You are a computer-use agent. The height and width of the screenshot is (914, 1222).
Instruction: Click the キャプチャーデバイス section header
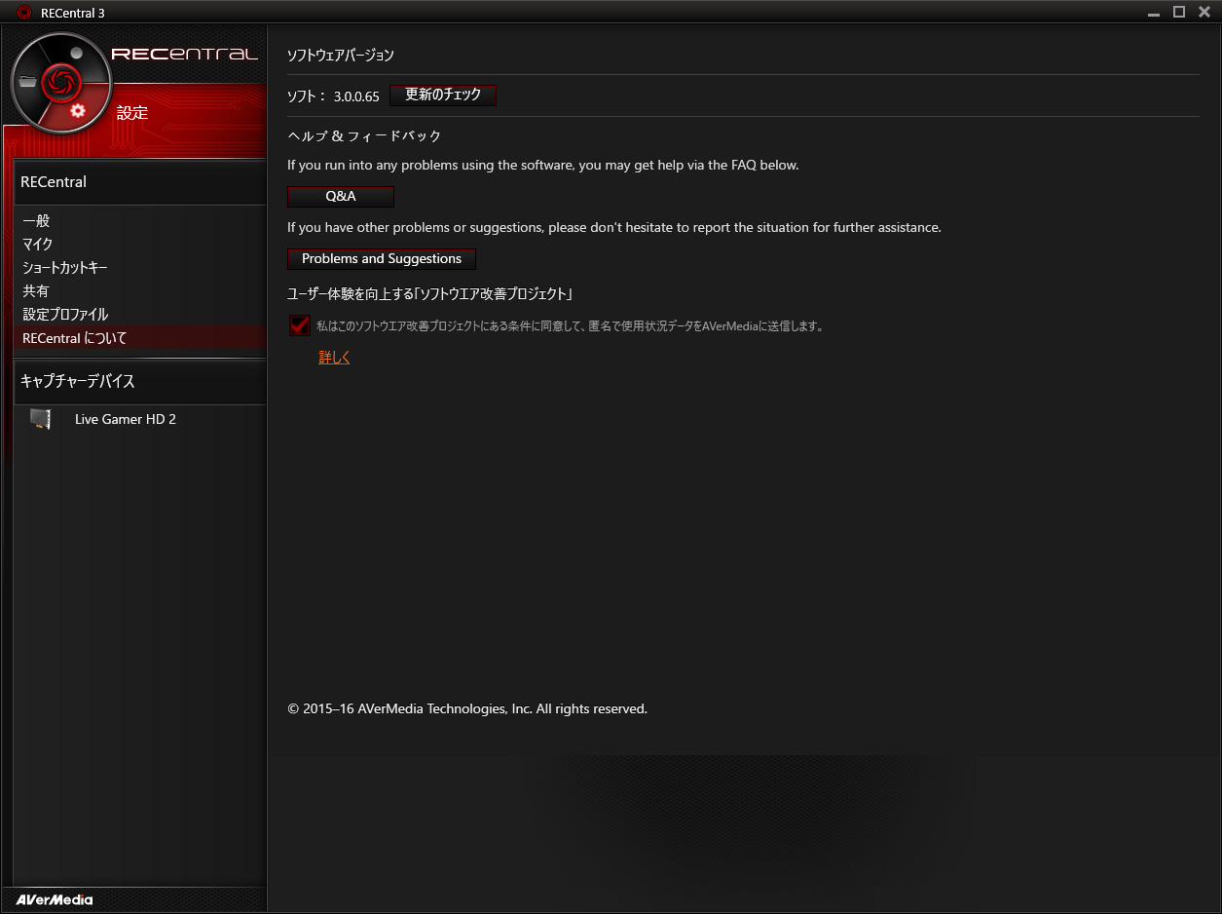point(139,381)
